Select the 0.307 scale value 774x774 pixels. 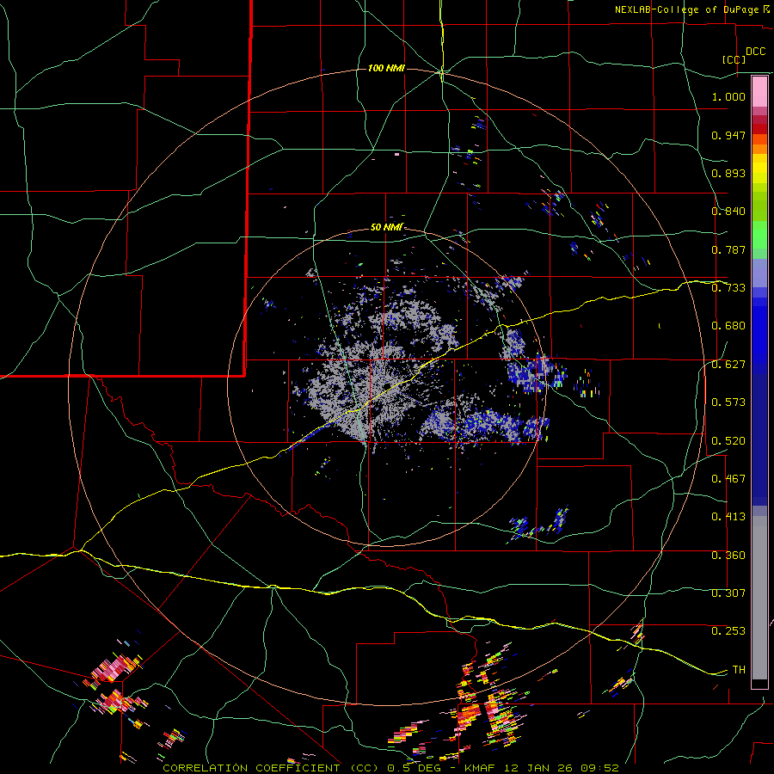pos(728,593)
